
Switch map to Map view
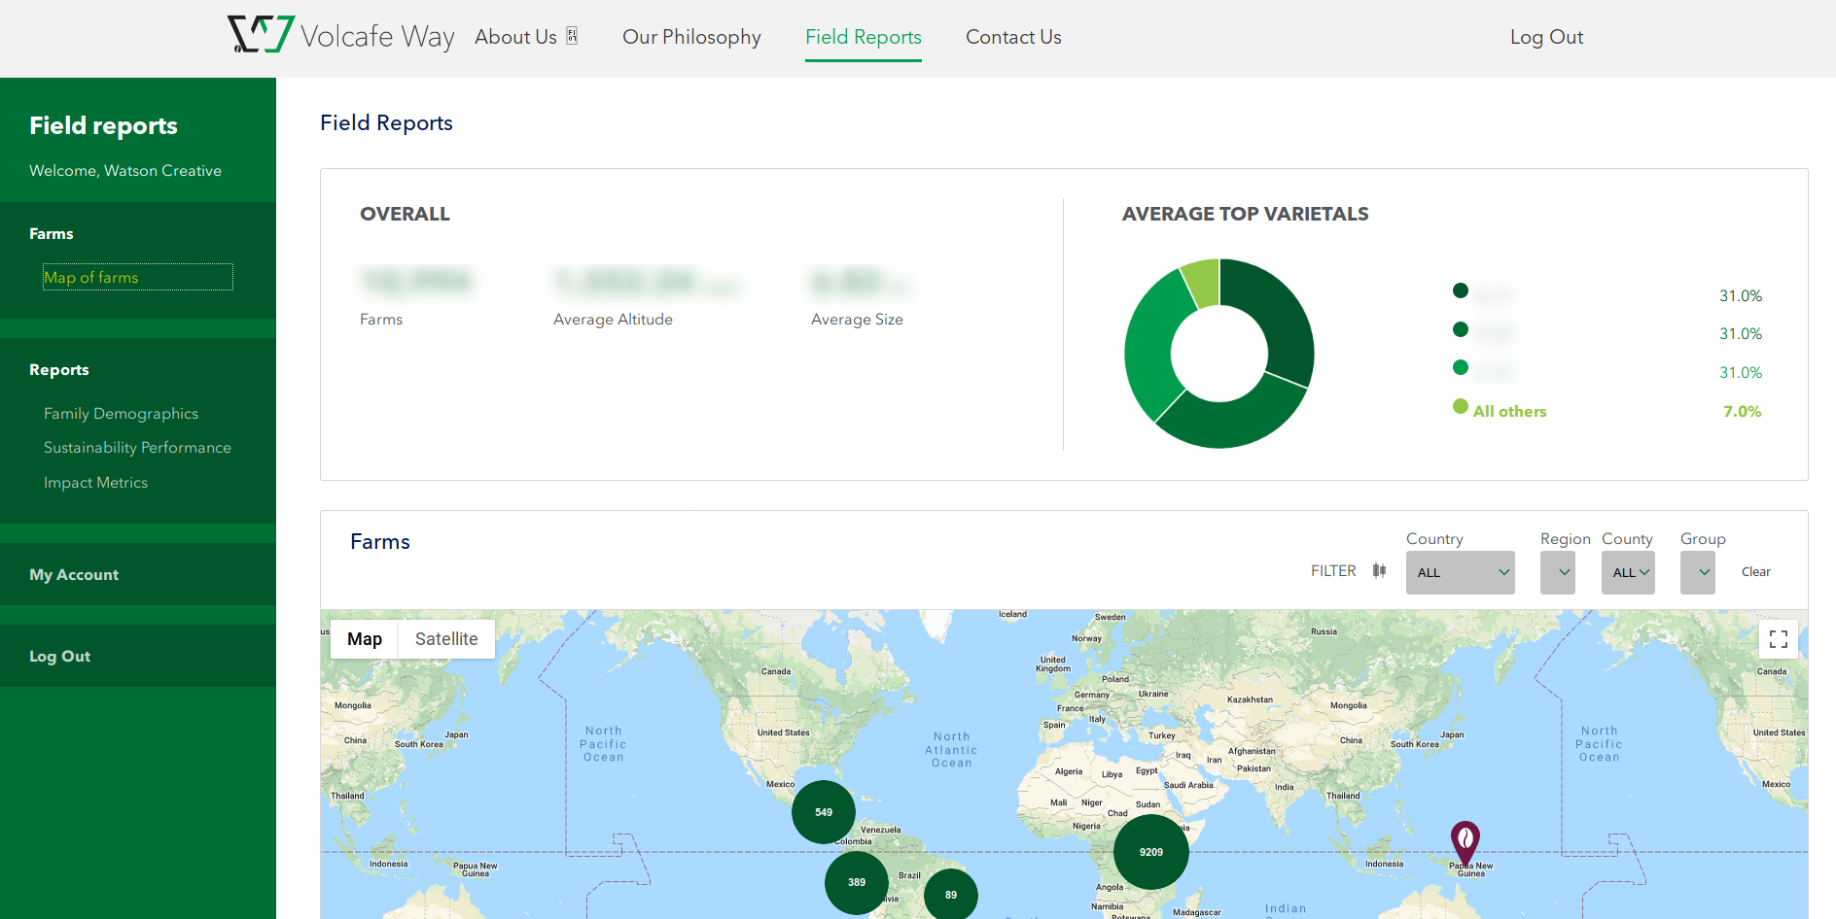[365, 639]
